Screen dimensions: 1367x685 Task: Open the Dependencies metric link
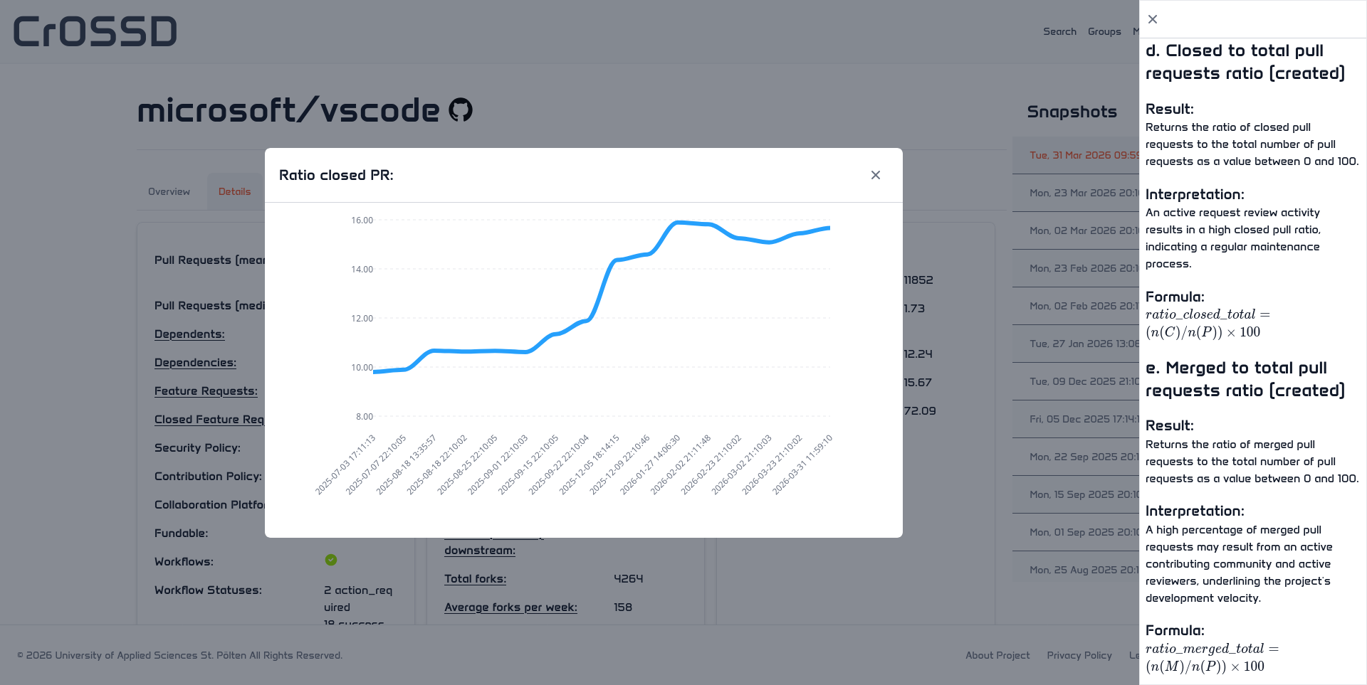click(195, 363)
